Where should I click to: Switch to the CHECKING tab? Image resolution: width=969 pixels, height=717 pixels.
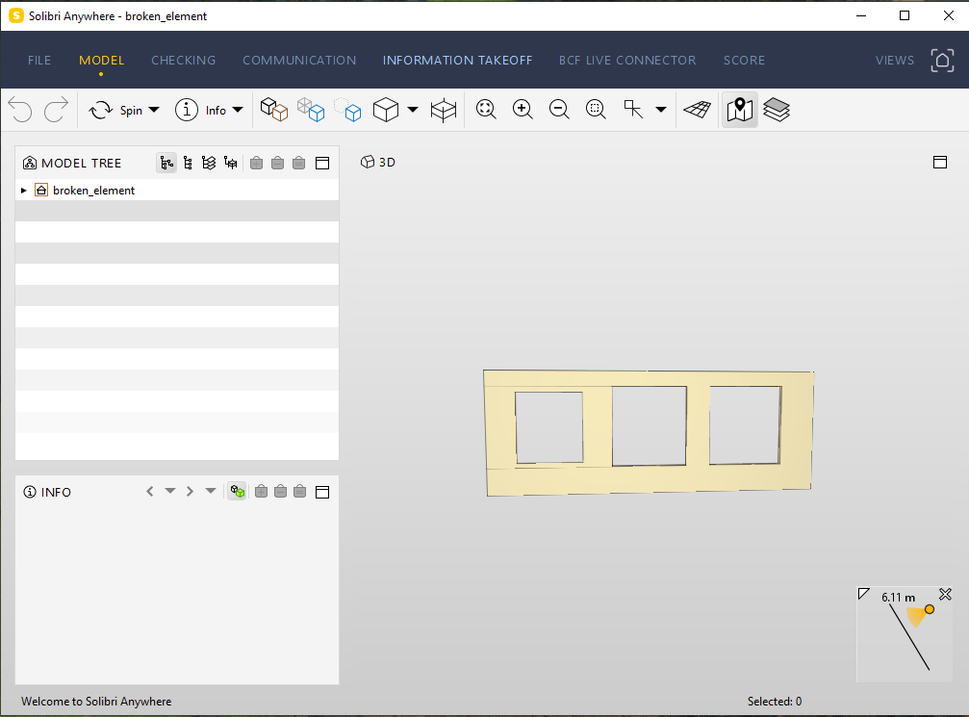(x=184, y=60)
